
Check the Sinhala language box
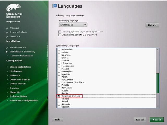tap(59, 99)
